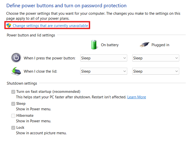Click Change settings that are currently unavailable

coord(50,25)
